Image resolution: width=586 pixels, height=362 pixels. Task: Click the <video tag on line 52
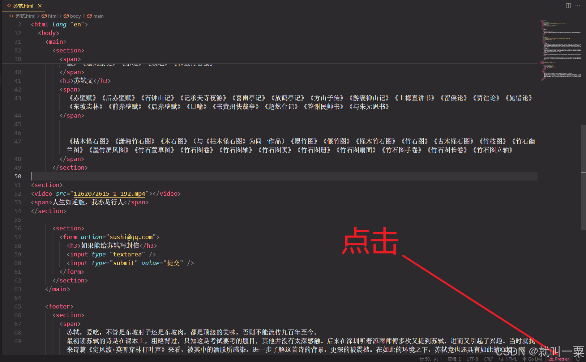[x=42, y=193]
